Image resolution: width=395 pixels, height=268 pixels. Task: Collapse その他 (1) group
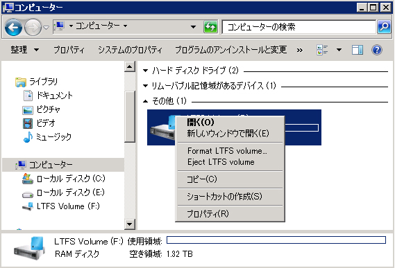(x=145, y=101)
